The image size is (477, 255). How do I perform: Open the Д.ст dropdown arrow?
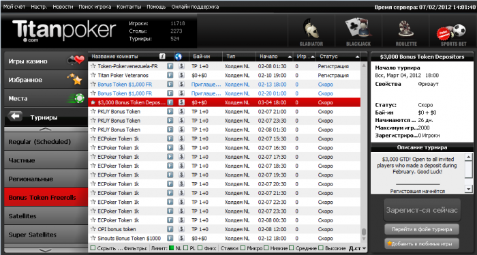pos(364,249)
